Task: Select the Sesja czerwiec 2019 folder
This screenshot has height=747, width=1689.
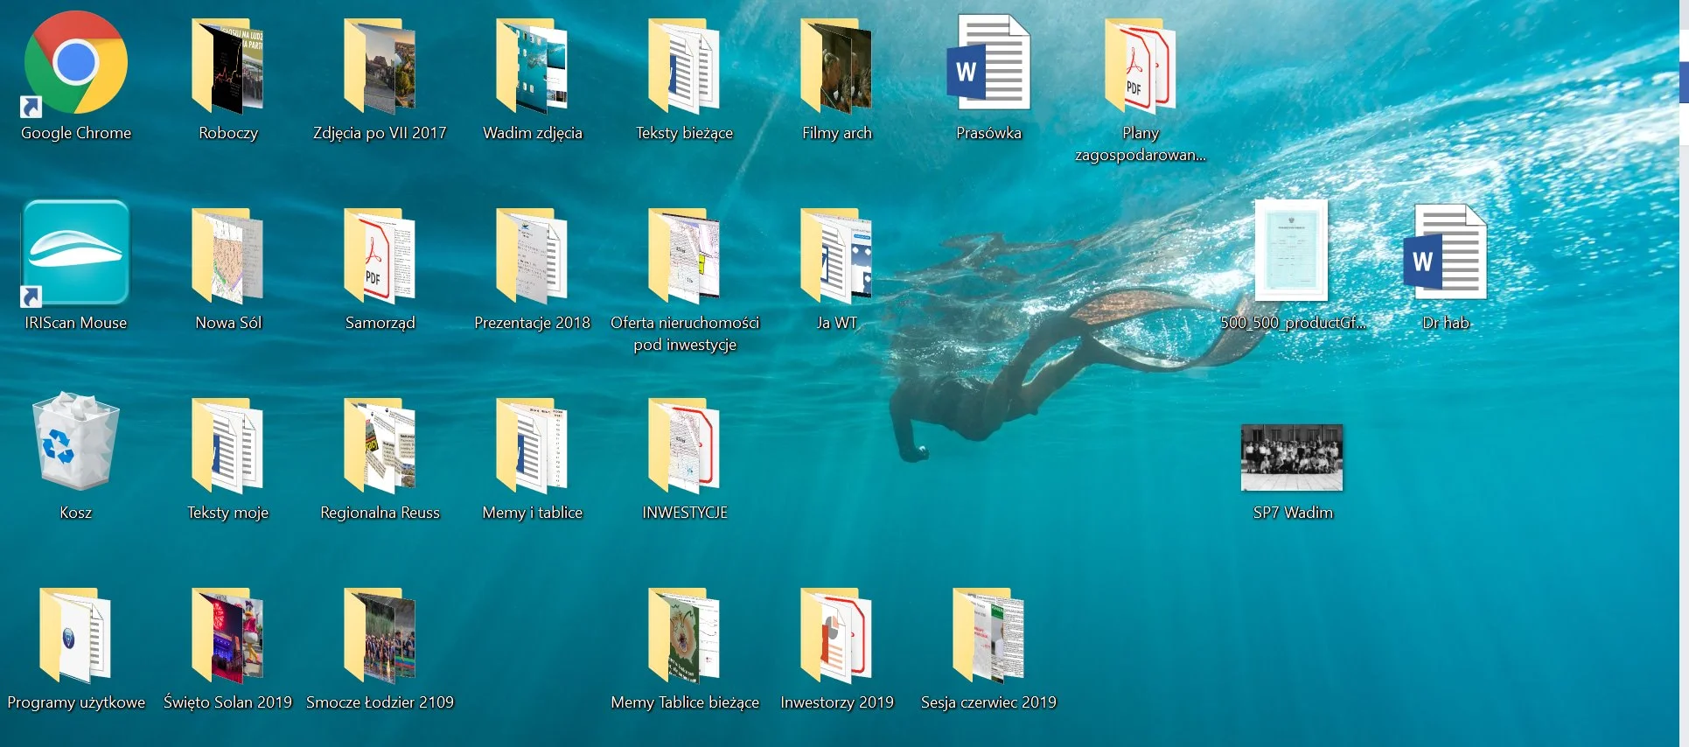Action: coord(988,636)
